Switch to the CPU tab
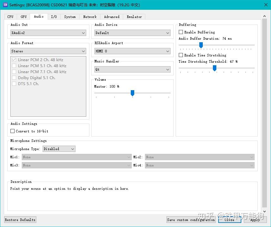 tap(10, 17)
